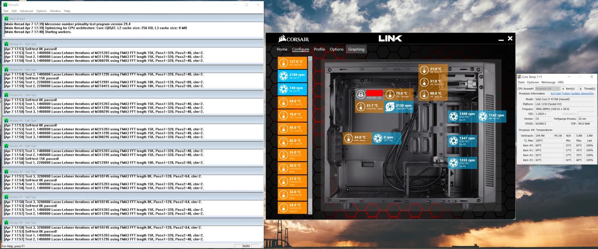Click the MB Temp #2 127.0 °C tile
Image resolution: width=598 pixels, height=249 pixels.
click(x=292, y=63)
